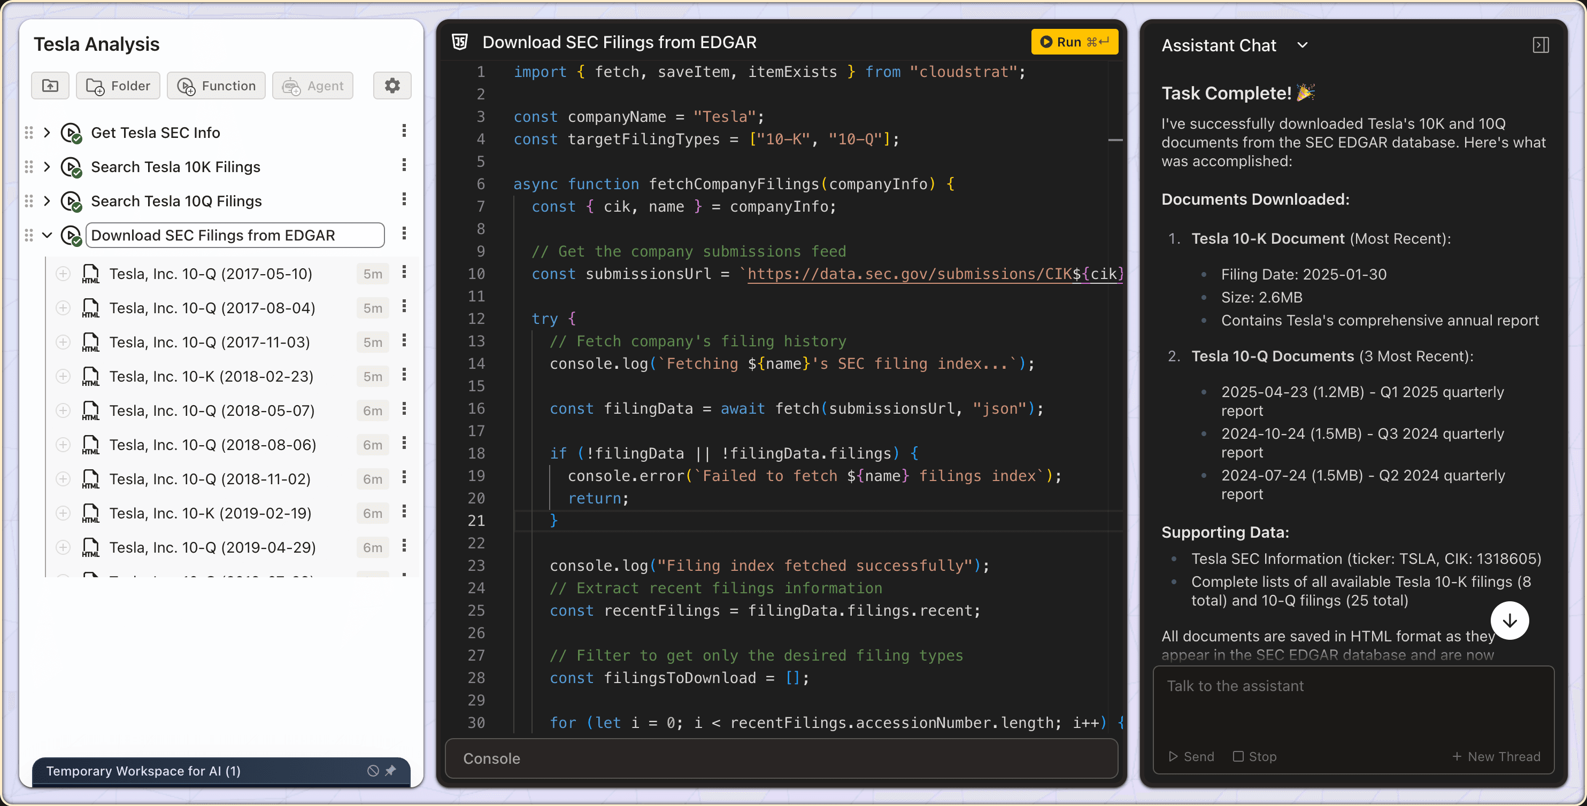
Task: Click the disable icon on Temporary Workspace bar
Action: pyautogui.click(x=373, y=770)
